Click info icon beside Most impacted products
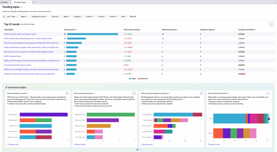The image size is (277, 152). [94, 93]
